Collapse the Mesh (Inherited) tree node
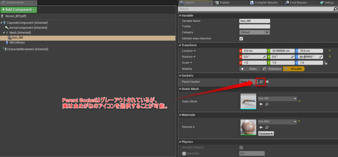Viewport: 338px width, 157px height. tap(4, 33)
